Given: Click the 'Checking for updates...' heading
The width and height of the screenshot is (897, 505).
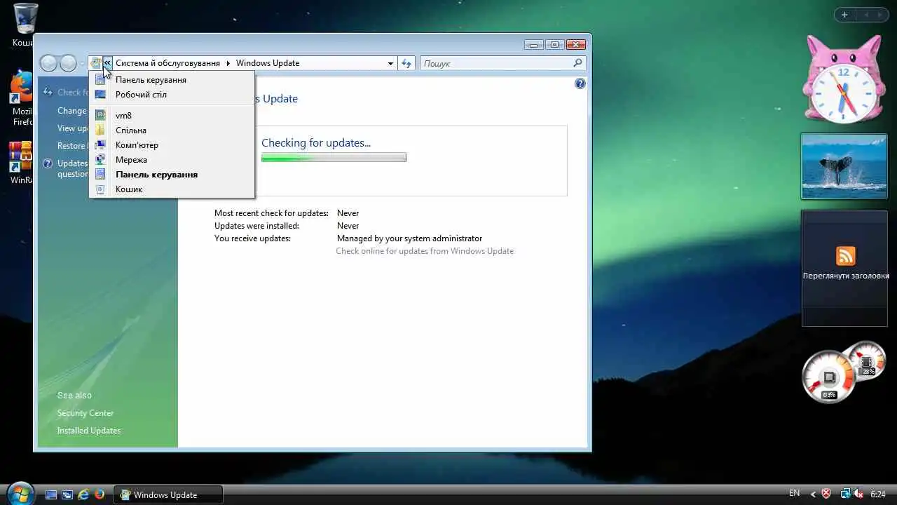Looking at the screenshot, I should [x=316, y=143].
